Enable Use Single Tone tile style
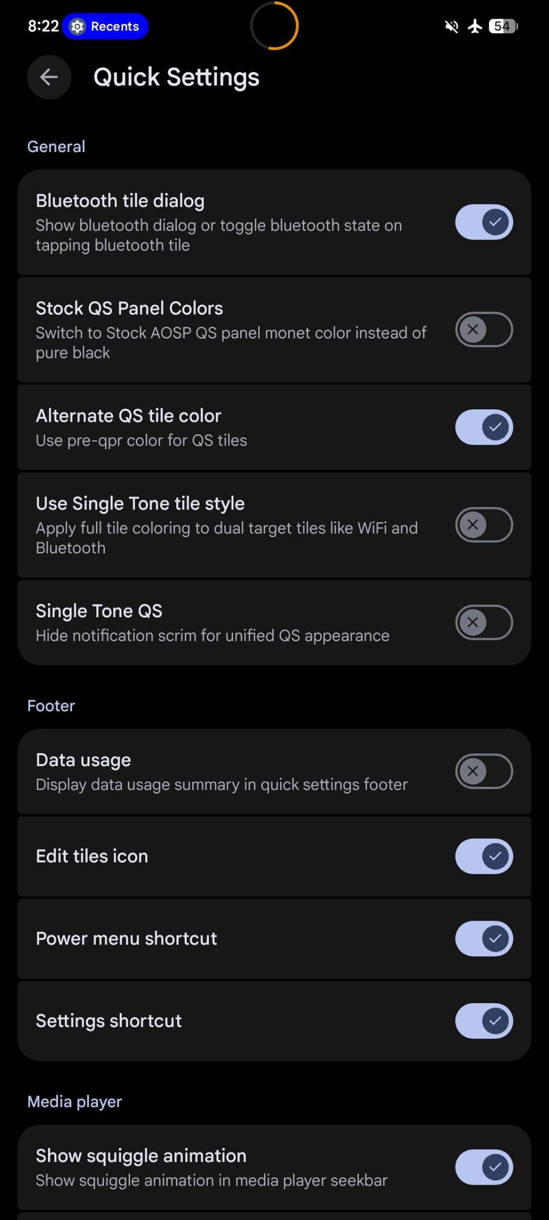 click(x=484, y=525)
